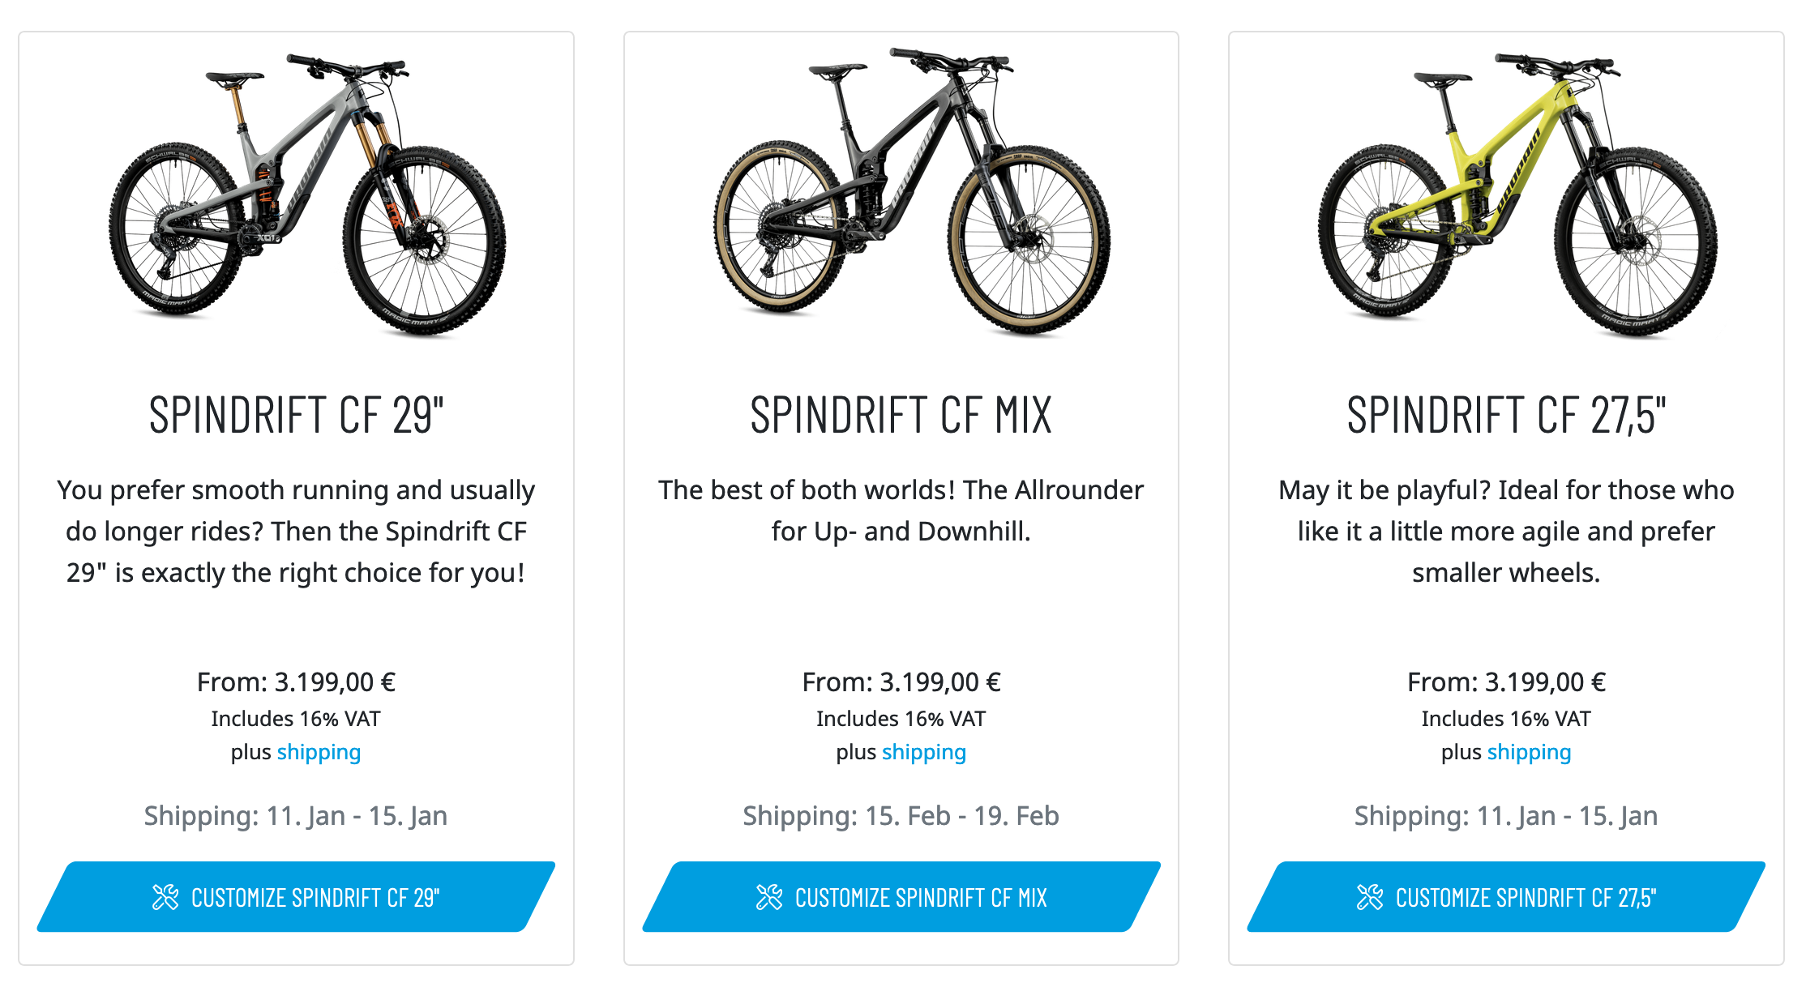Click the grey Spindrift CF 29" bike image
Viewport: 1806px width, 987px height.
308,194
